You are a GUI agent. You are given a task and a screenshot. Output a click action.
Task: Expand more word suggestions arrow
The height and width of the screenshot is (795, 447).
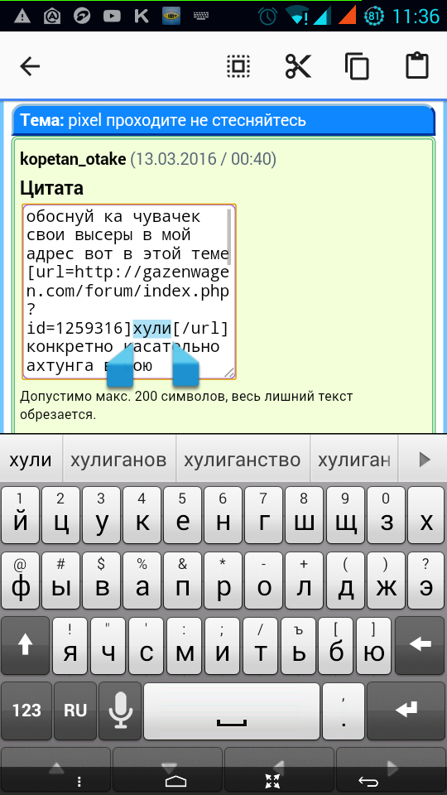point(424,460)
